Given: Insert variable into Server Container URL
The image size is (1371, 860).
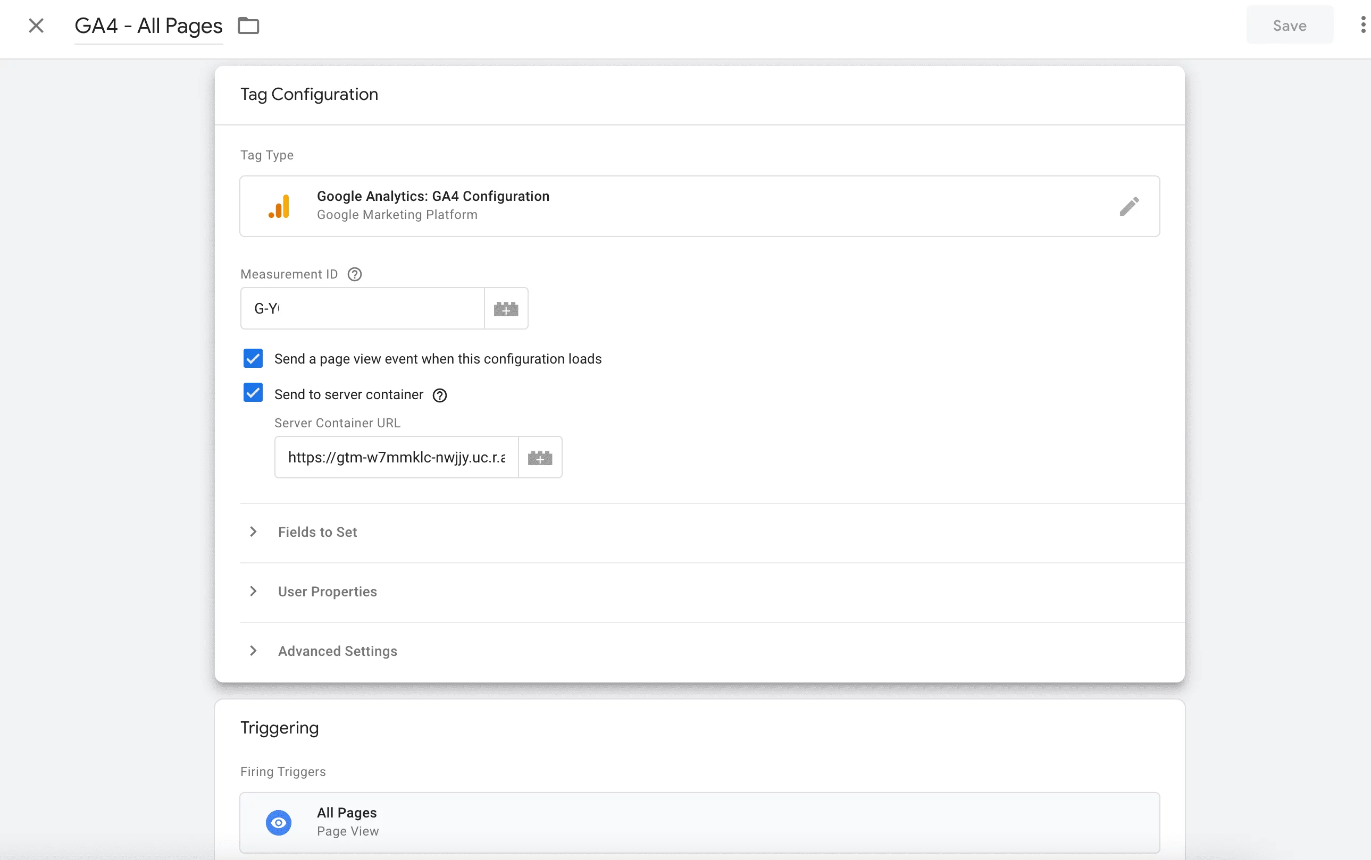Looking at the screenshot, I should pyautogui.click(x=540, y=457).
